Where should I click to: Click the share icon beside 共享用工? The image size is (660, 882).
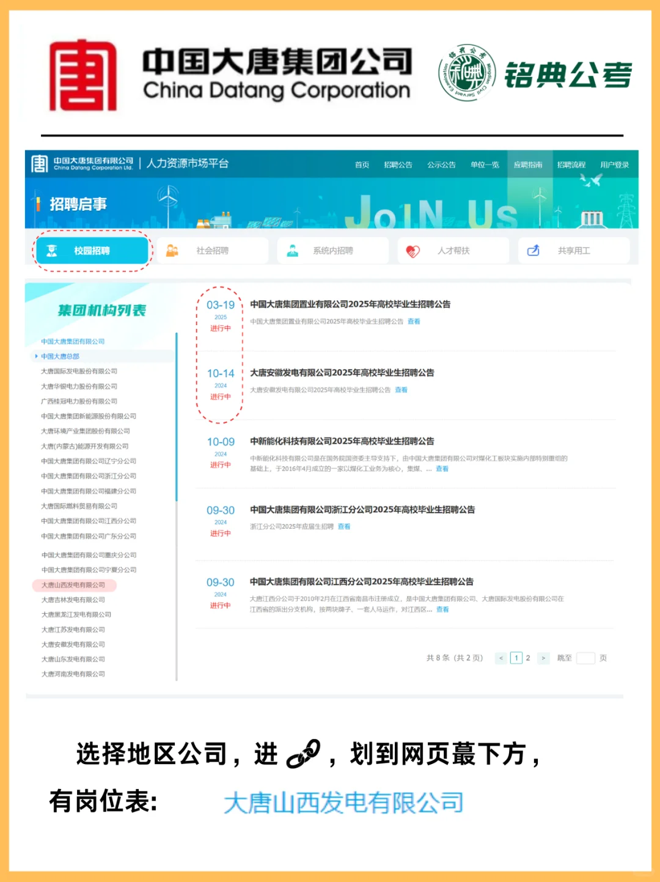click(533, 251)
